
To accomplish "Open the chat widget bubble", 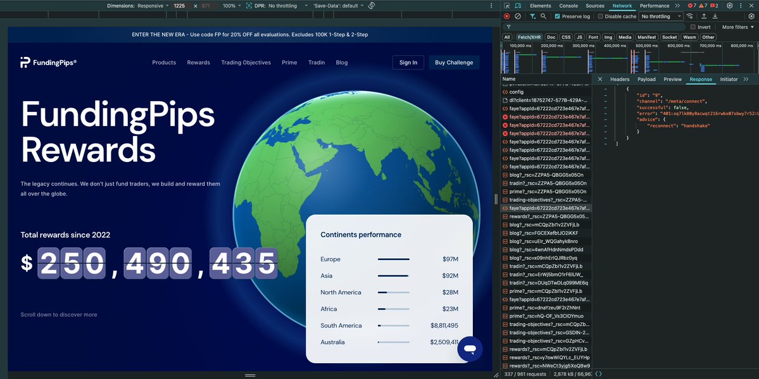I will [470, 349].
